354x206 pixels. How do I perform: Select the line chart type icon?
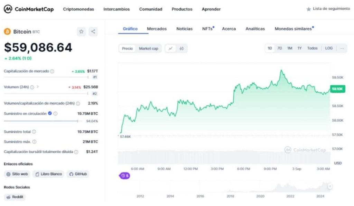pos(170,48)
